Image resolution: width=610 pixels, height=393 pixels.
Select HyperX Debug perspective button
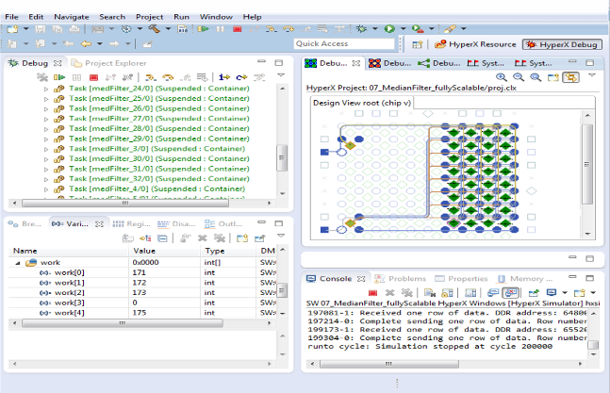point(562,44)
